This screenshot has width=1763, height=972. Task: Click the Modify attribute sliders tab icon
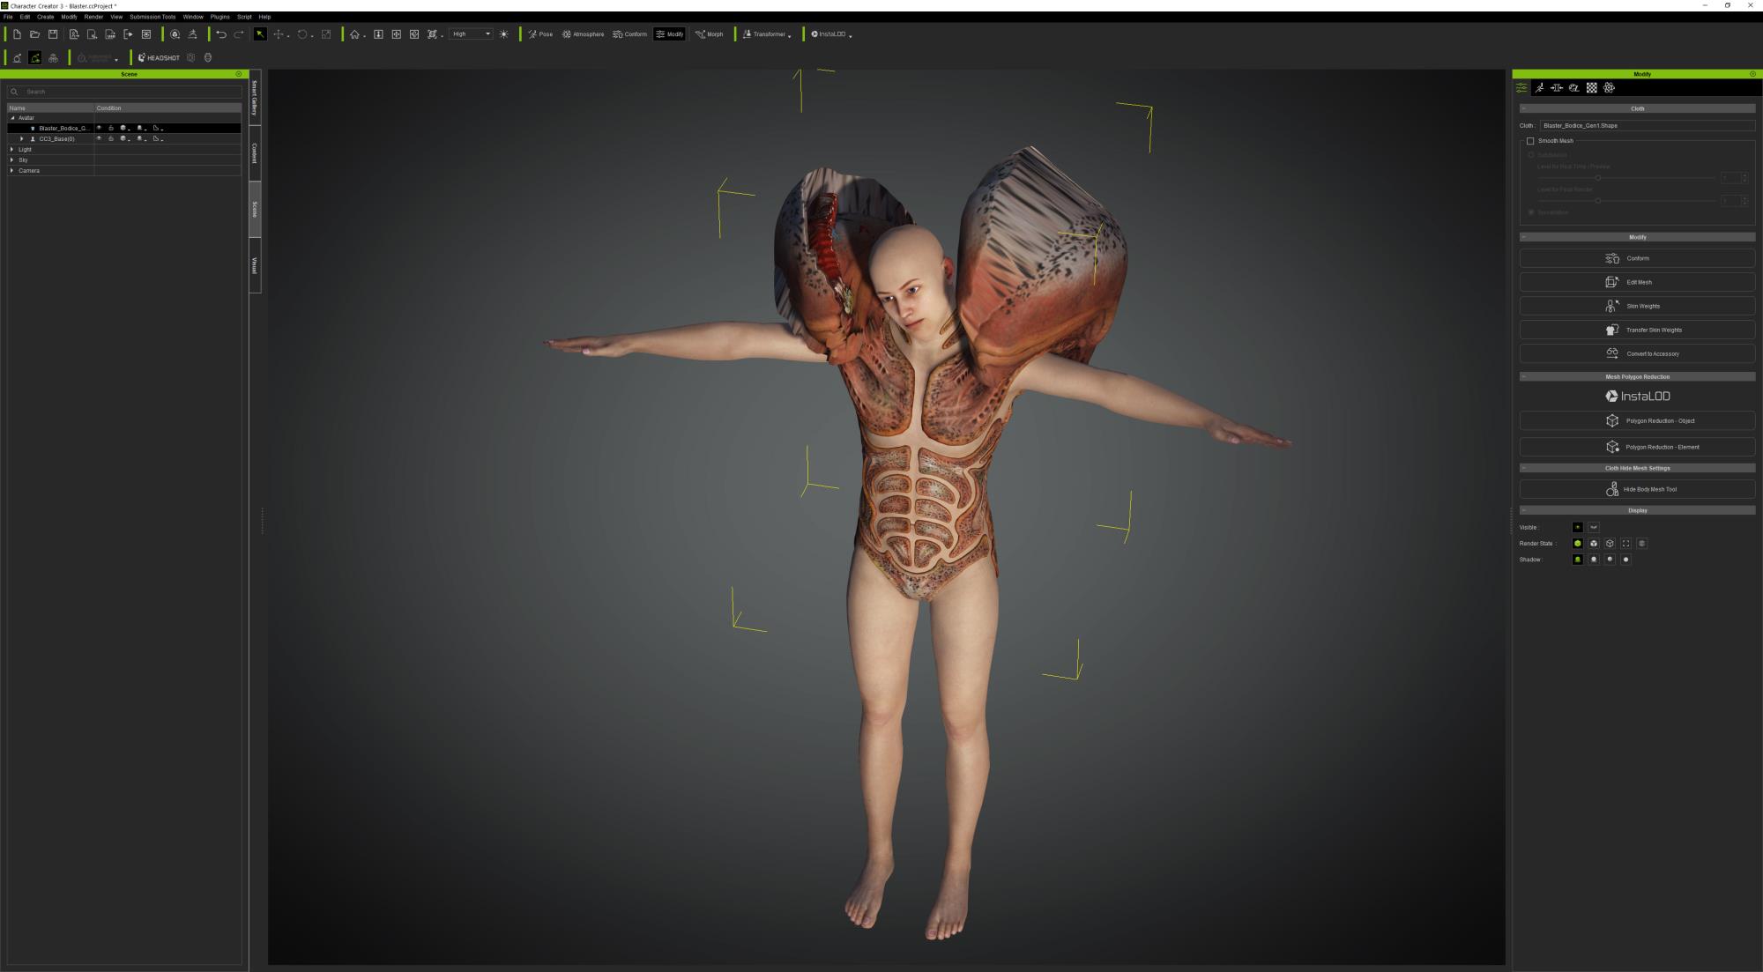click(x=1521, y=88)
